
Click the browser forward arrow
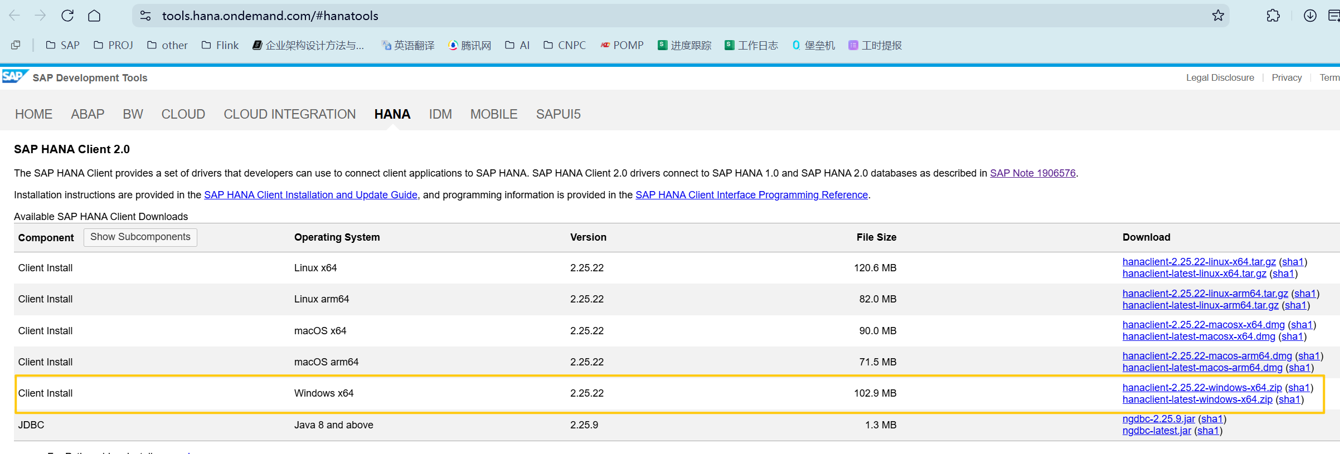coord(40,16)
